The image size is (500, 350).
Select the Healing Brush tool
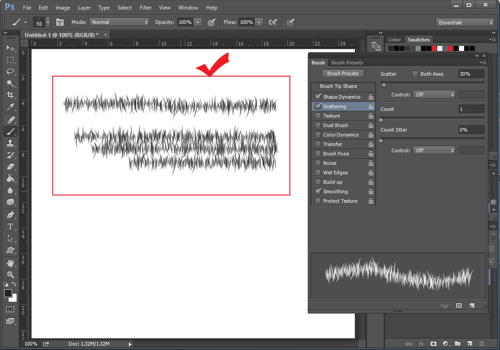10,120
